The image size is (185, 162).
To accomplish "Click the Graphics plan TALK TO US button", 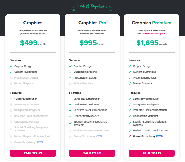I will click(33, 153).
